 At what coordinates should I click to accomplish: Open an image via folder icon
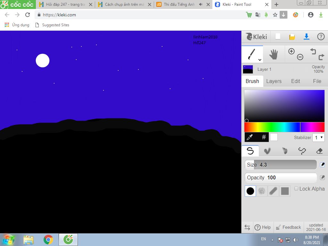tap(292, 37)
